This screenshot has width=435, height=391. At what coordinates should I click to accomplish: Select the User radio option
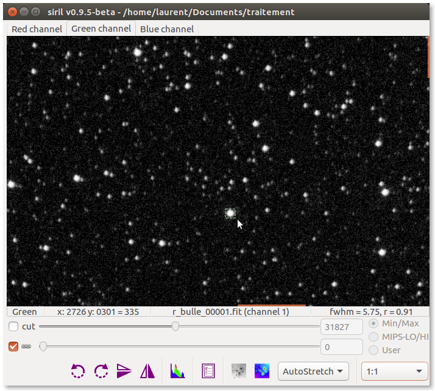click(x=373, y=350)
